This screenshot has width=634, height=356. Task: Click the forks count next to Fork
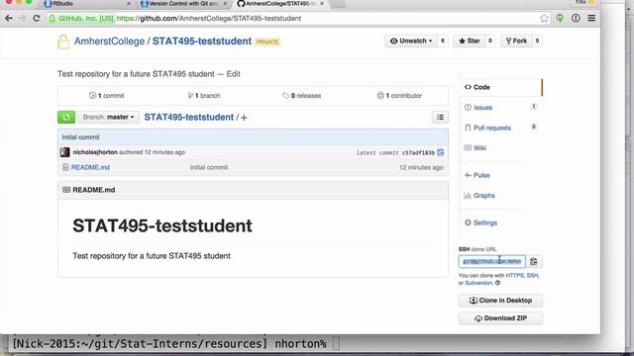coord(537,41)
